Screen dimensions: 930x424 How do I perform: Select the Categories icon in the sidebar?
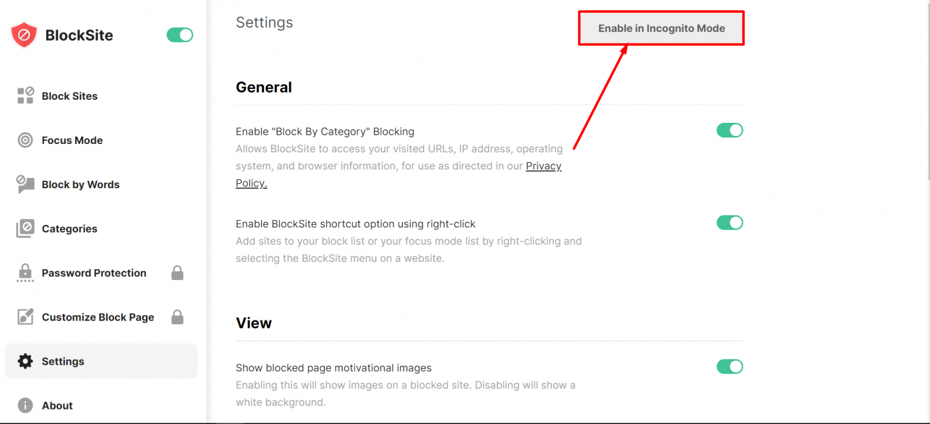[25, 228]
